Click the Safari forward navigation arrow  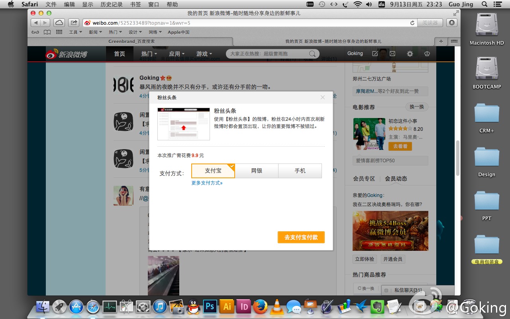point(45,23)
